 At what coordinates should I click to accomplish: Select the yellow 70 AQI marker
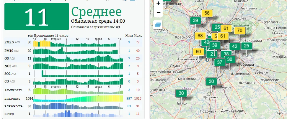point(239,30)
